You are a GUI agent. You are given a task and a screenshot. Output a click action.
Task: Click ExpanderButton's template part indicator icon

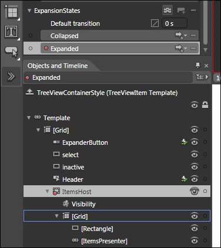[184, 142]
